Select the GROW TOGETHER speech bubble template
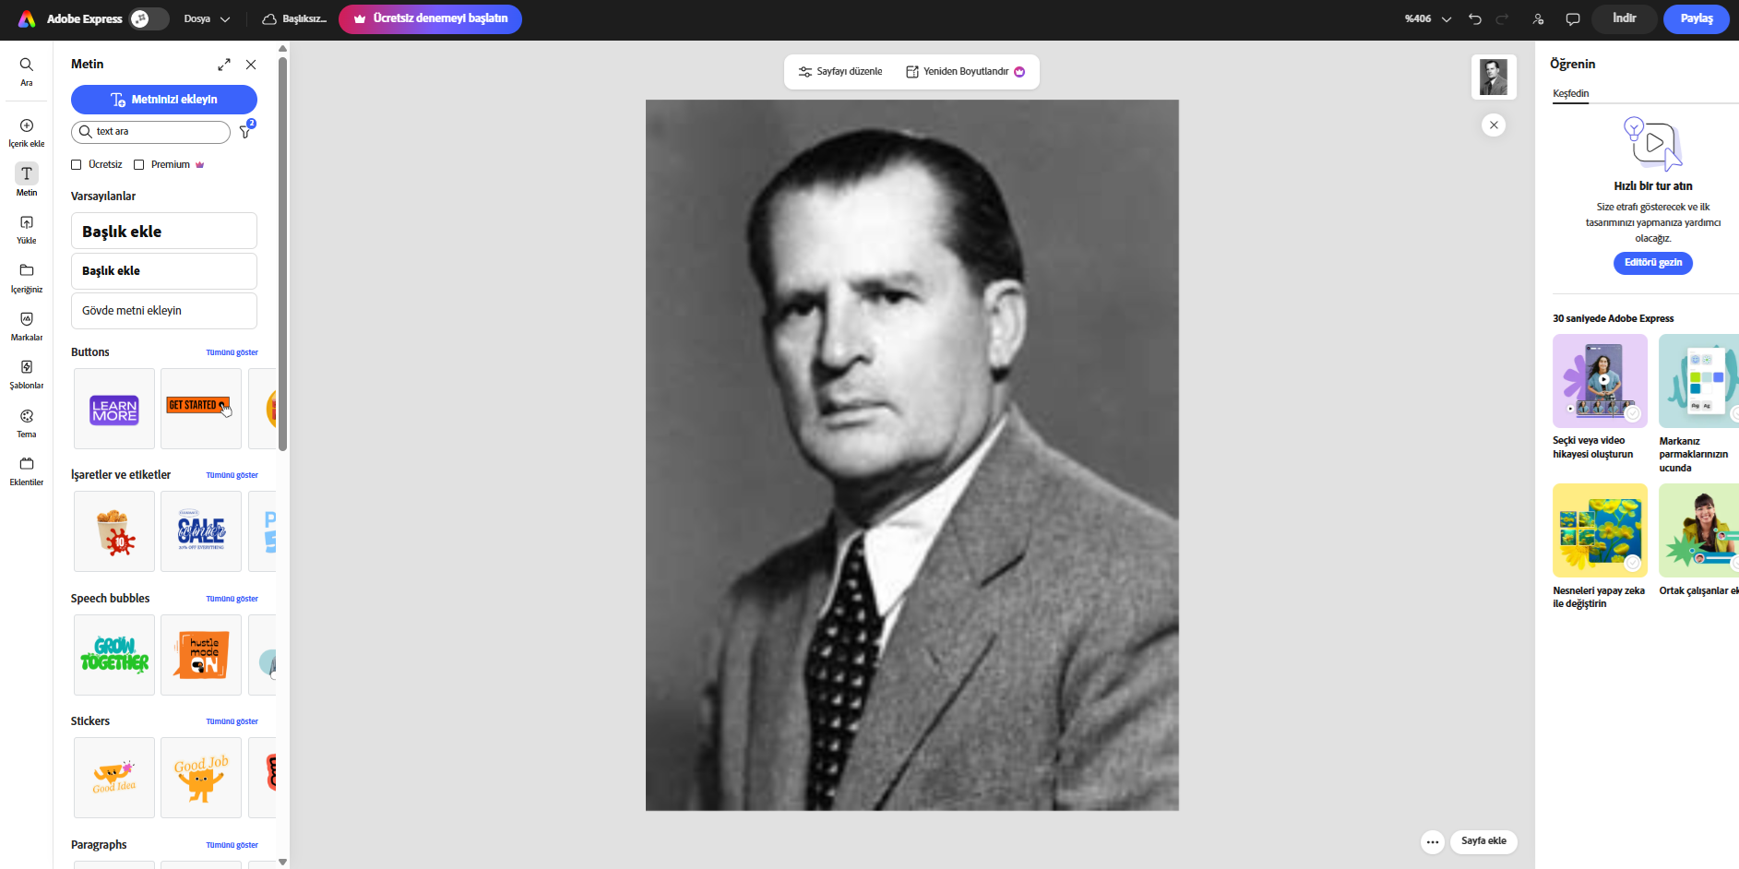Screen dimensions: 1739x869 click(114, 655)
